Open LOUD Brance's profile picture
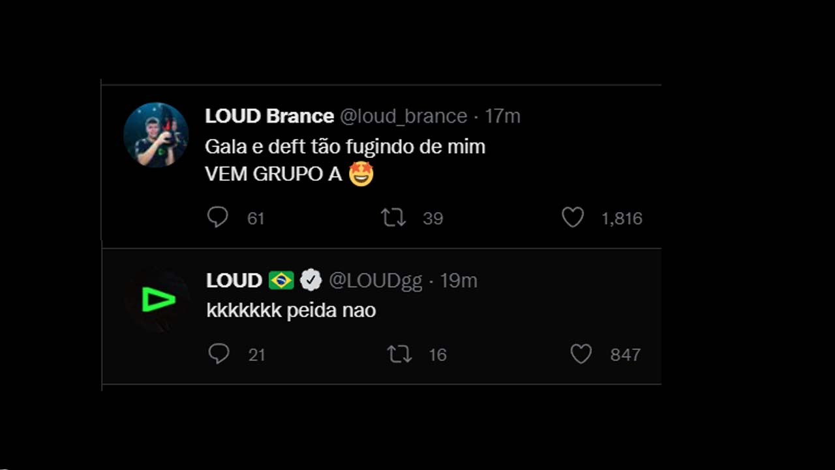Screen dimensions: 835x470 tap(156, 135)
